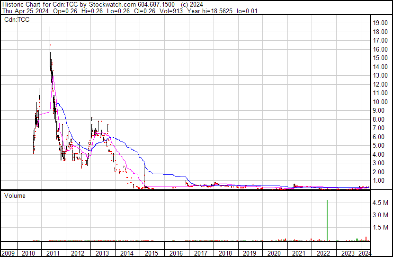This screenshot has height=257, width=393.
Task: Click the 2013 year label on time axis
Action: 102,253
